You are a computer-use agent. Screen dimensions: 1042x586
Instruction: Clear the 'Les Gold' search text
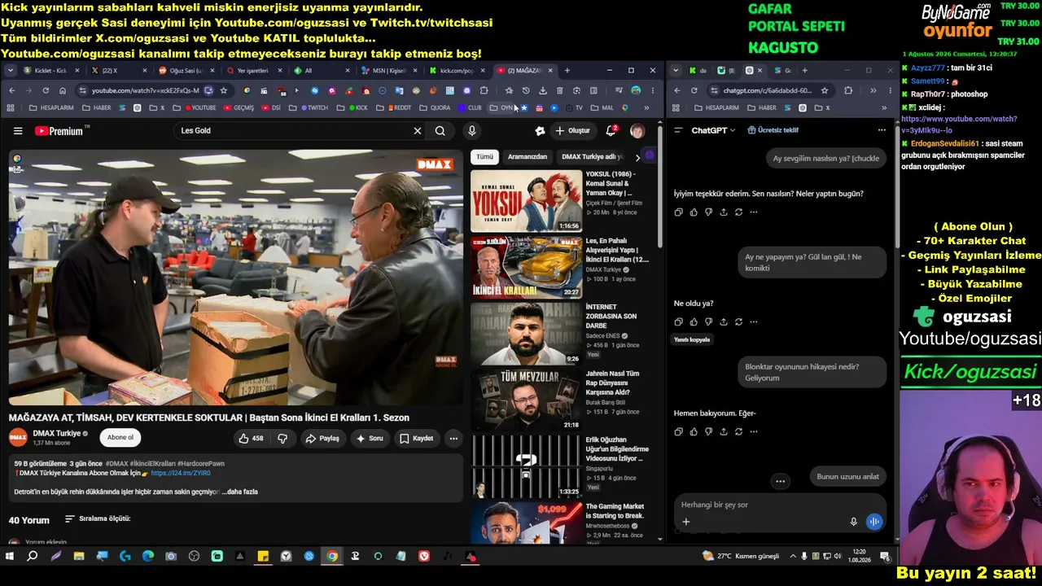point(418,131)
